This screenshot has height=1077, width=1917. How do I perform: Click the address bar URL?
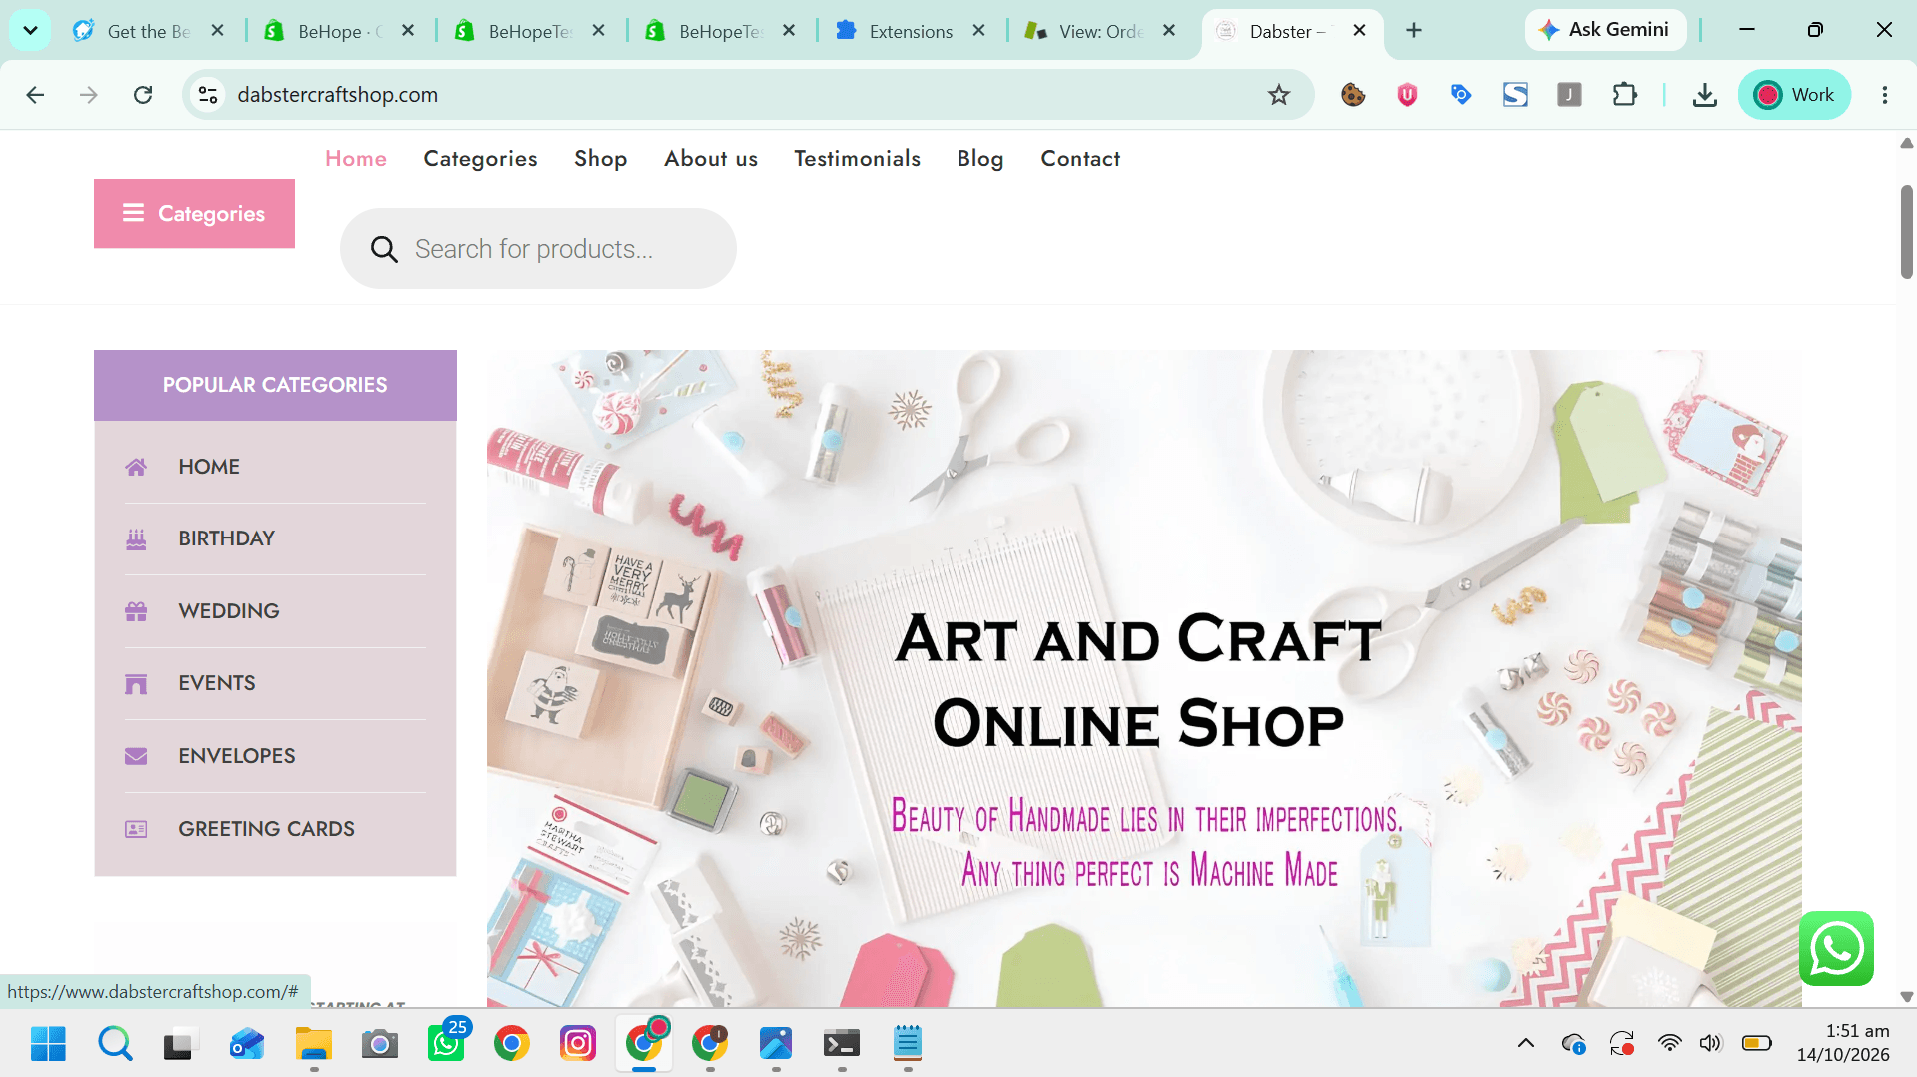point(337,95)
